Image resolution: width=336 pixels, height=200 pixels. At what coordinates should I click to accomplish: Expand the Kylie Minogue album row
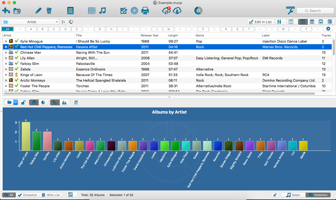pos(6,41)
